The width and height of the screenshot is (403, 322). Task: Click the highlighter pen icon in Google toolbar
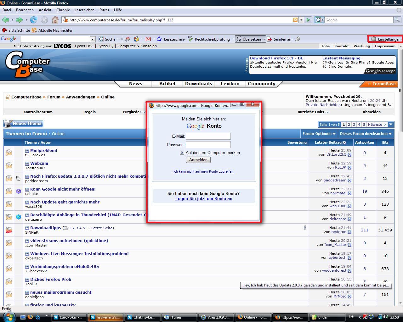click(298, 39)
